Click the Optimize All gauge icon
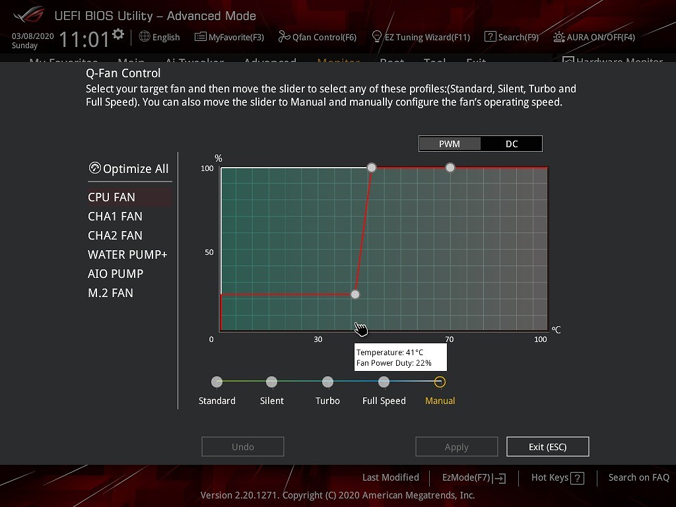The image size is (676, 507). [x=94, y=168]
